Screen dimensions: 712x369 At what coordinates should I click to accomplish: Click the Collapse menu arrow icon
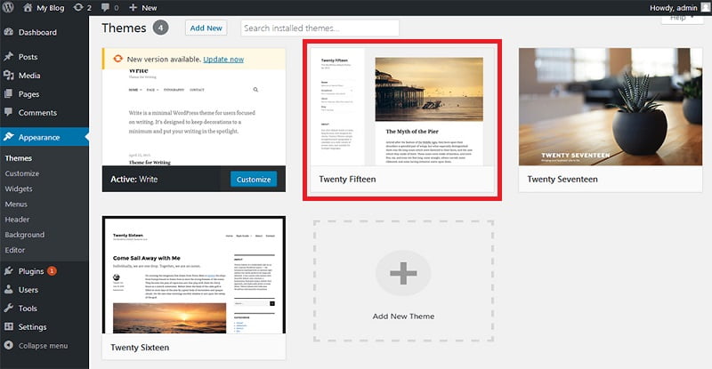pos(9,345)
